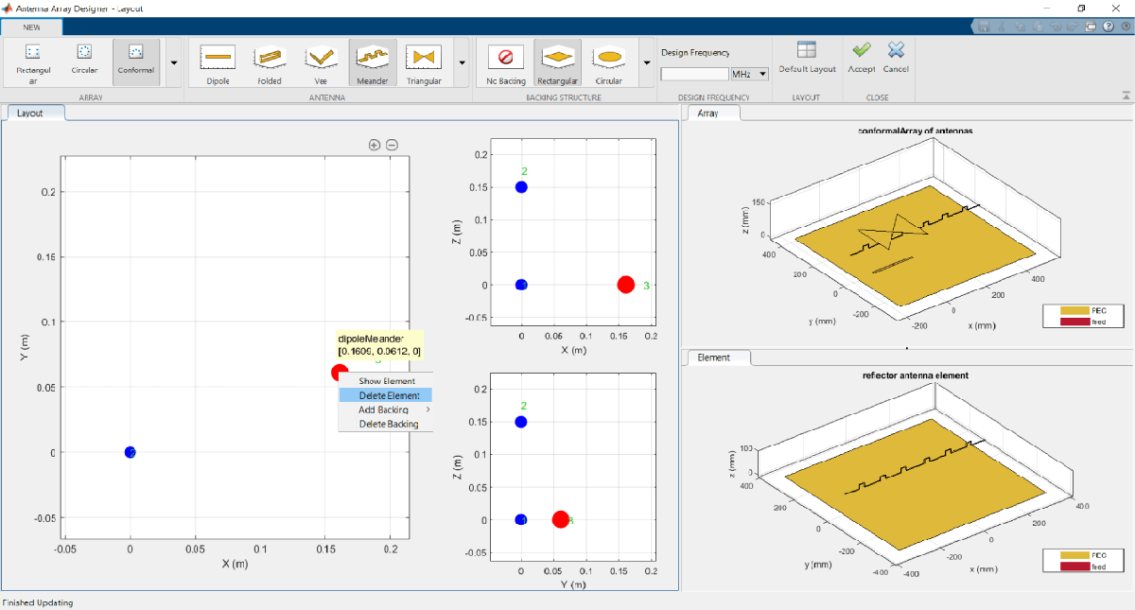Select Rectangular backing structure
This screenshot has width=1135, height=610.
coord(558,62)
